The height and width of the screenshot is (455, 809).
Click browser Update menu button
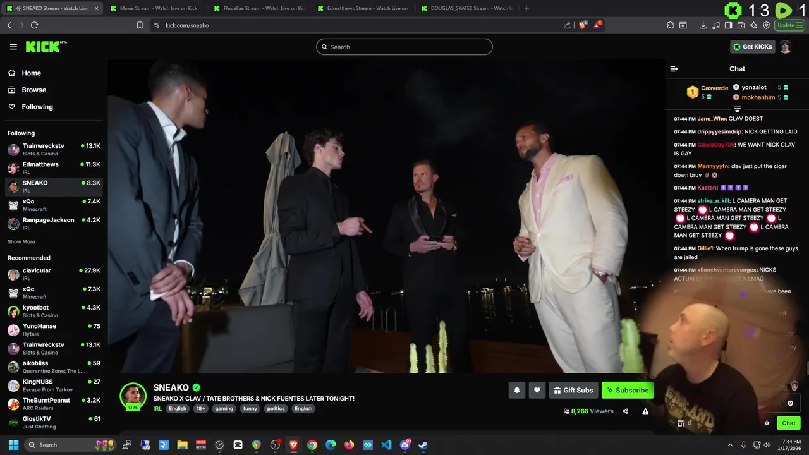789,25
